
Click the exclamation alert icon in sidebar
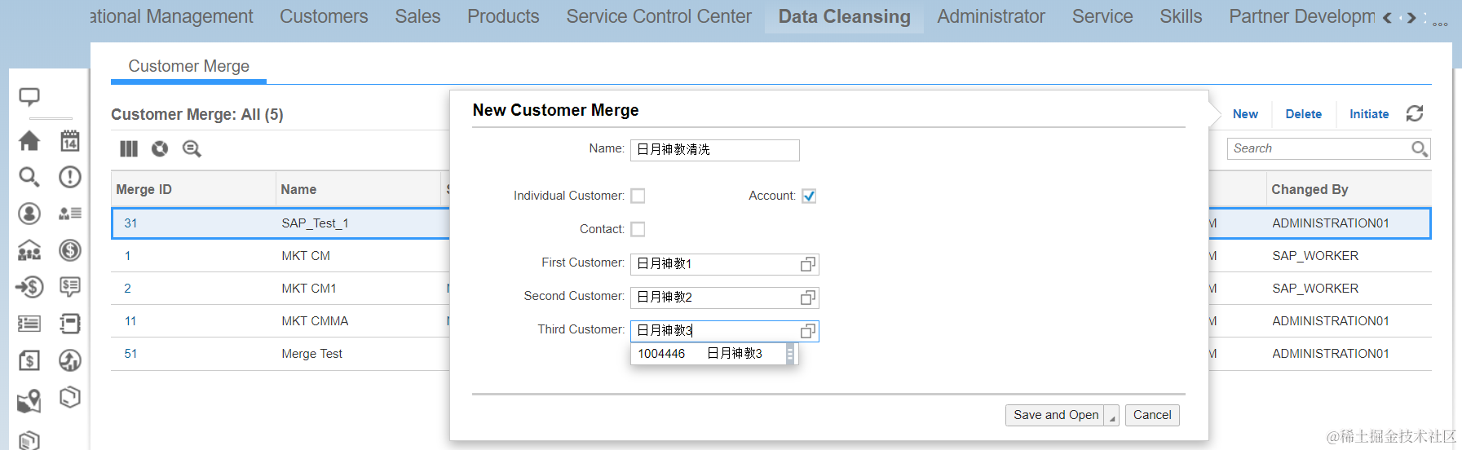70,177
